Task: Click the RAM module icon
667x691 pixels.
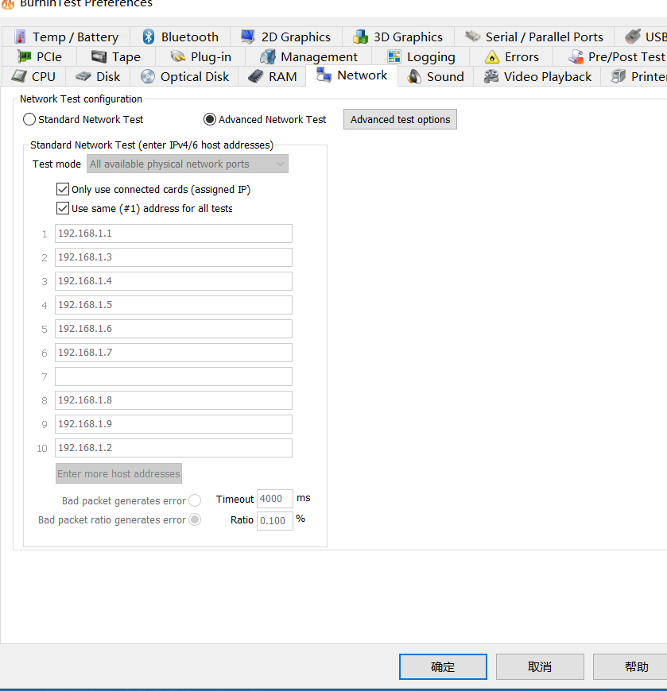Action: click(255, 76)
